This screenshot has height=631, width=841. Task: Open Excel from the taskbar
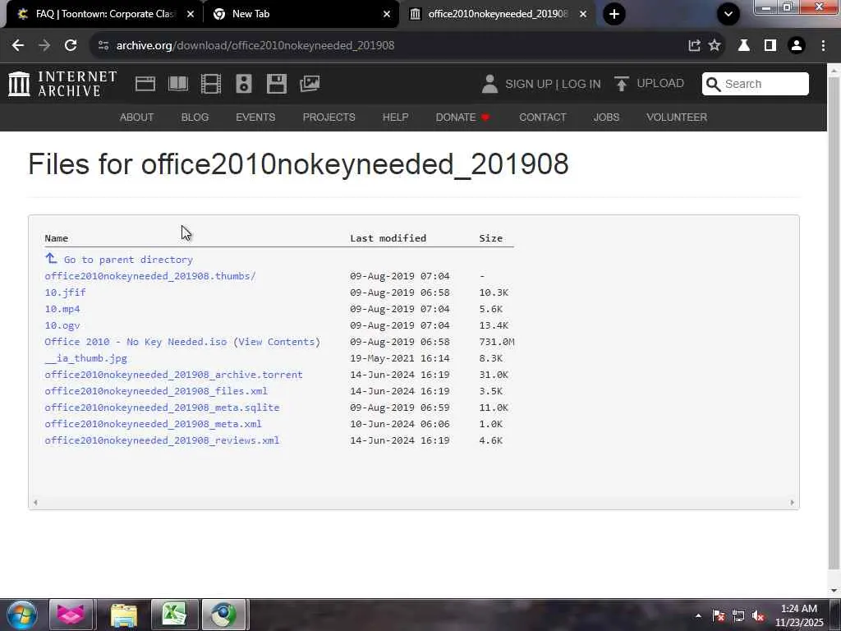[x=174, y=615]
